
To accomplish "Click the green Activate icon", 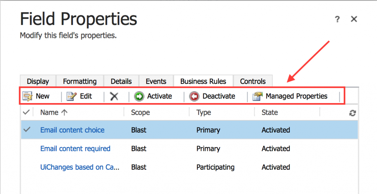I will pyautogui.click(x=139, y=96).
